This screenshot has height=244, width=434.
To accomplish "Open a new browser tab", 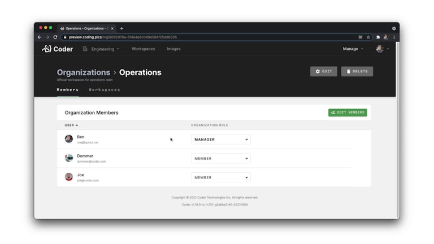I will coord(121,28).
